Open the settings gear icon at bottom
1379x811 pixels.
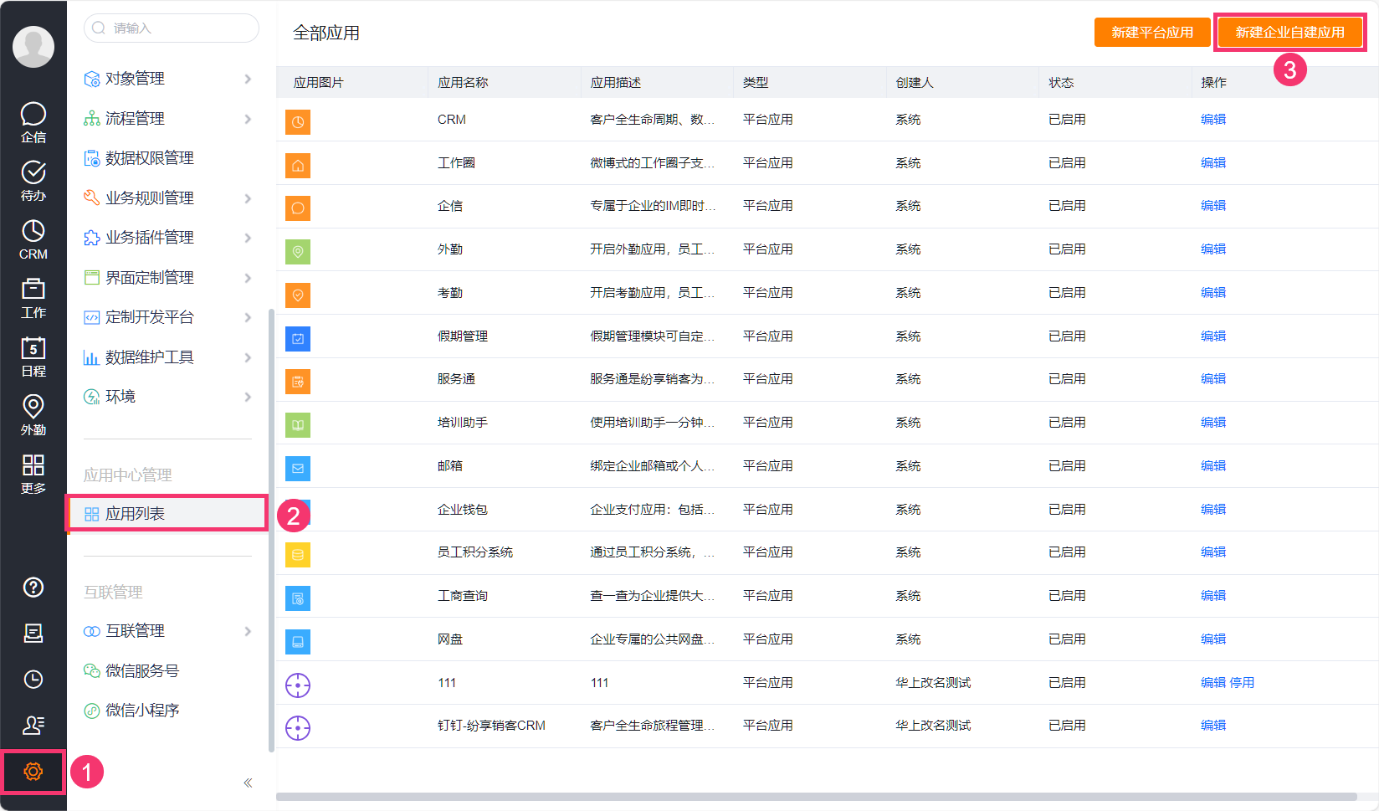coord(33,772)
